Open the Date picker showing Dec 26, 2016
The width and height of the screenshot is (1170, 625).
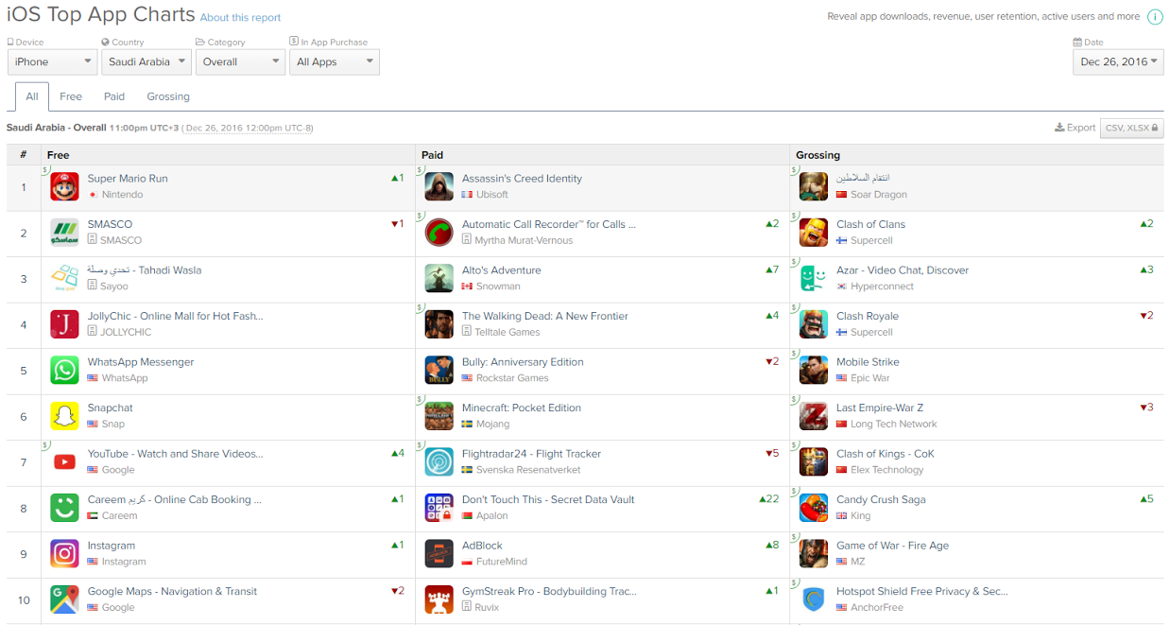[x=1118, y=62]
